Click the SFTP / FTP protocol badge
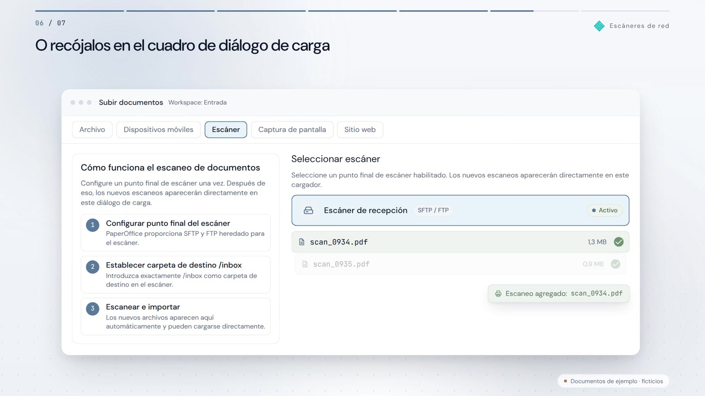Viewport: 705px width, 396px height. [433, 210]
